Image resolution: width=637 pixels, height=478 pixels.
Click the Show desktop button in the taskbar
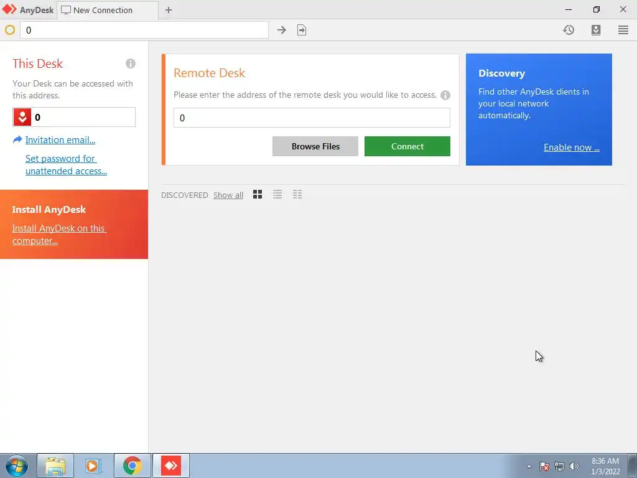[633, 466]
